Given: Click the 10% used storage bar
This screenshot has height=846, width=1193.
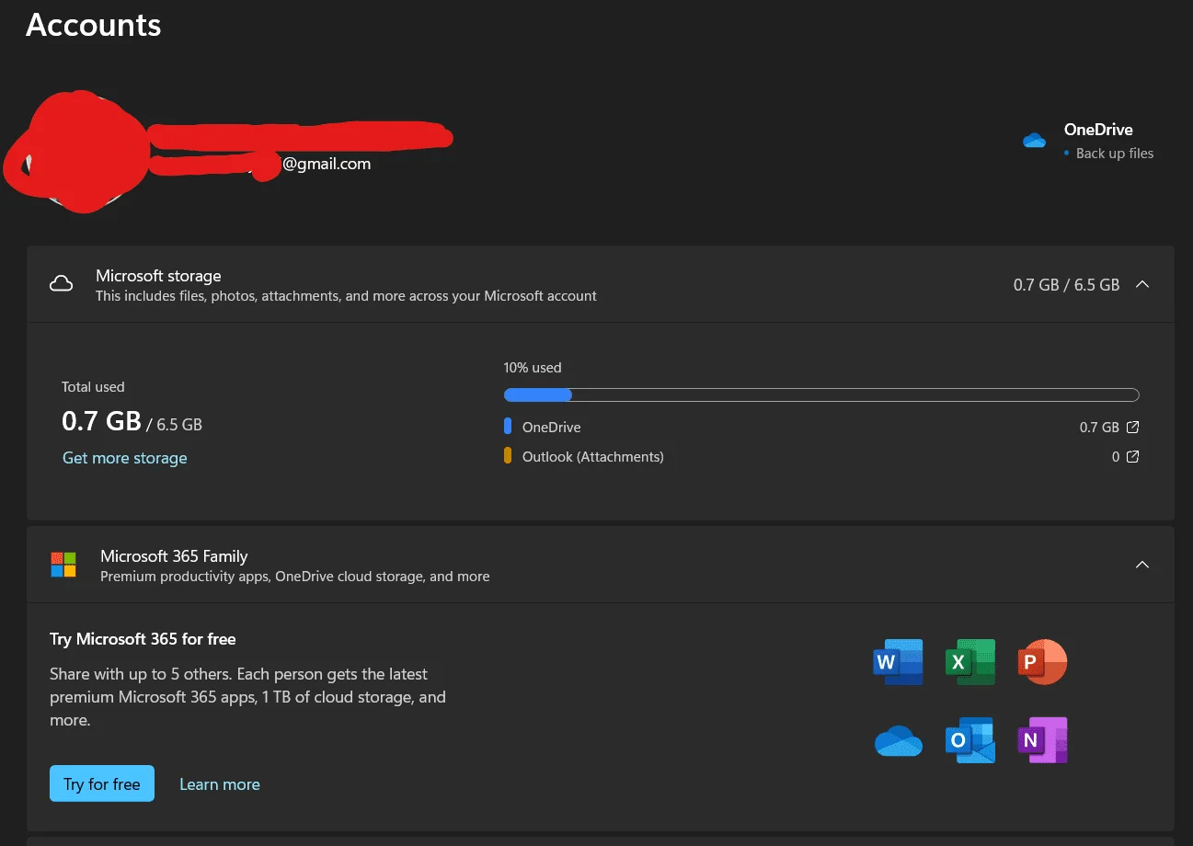Looking at the screenshot, I should 821,395.
